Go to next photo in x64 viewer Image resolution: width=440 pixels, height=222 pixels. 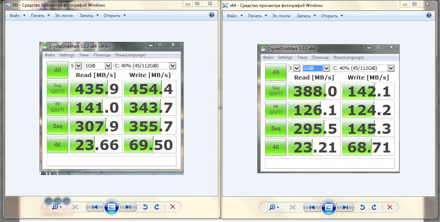[x=345, y=207]
